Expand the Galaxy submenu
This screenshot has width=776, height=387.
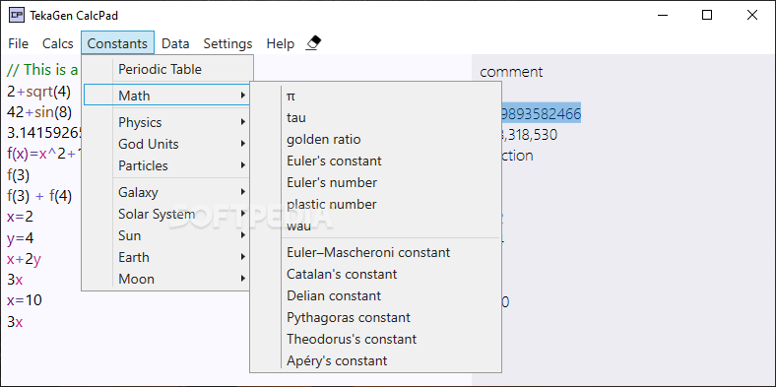pyautogui.click(x=167, y=192)
